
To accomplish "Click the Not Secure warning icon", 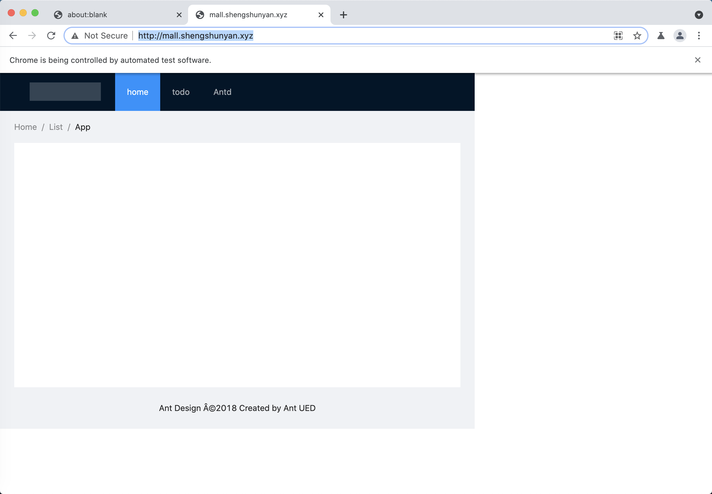I will coord(75,36).
